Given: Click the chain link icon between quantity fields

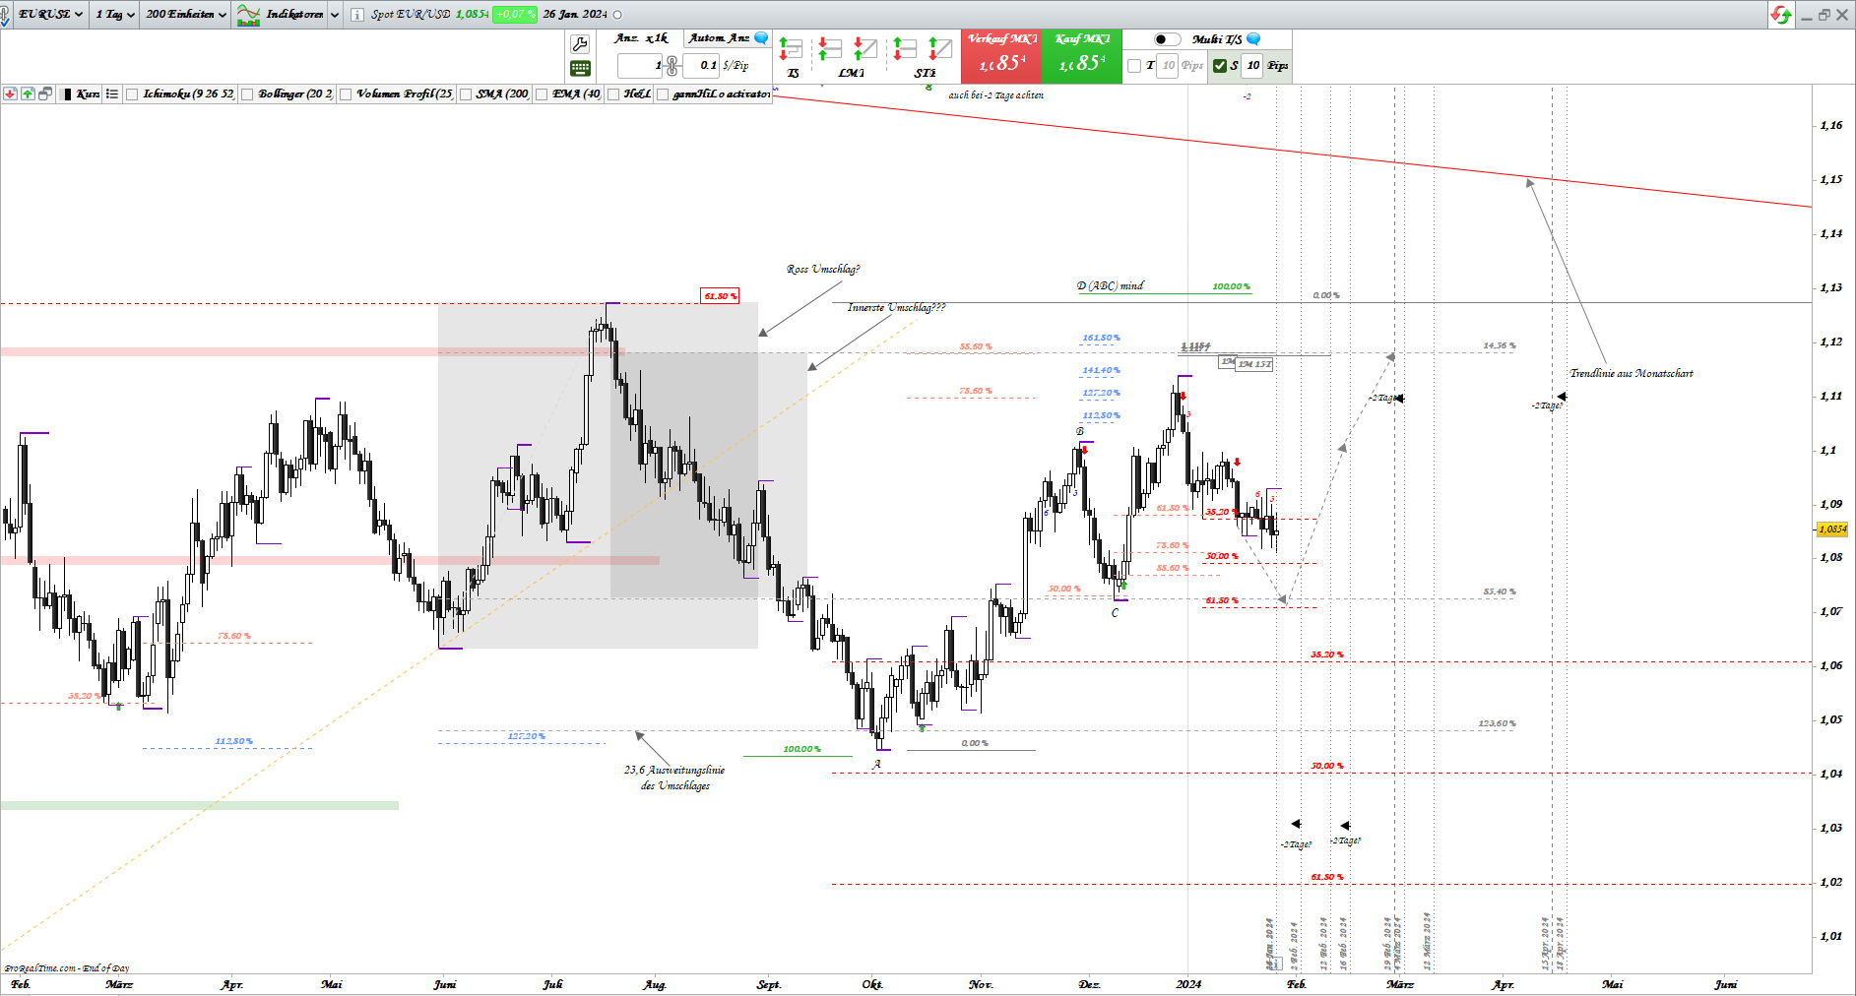Looking at the screenshot, I should coord(672,66).
